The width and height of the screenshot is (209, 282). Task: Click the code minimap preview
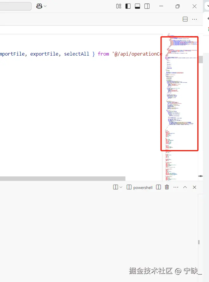coord(179,94)
